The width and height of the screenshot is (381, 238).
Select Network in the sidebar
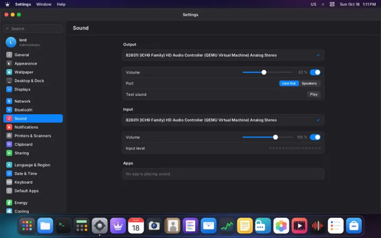pos(33,101)
